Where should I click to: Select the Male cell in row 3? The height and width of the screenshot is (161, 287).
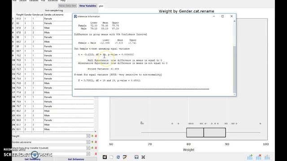pos(47,28)
